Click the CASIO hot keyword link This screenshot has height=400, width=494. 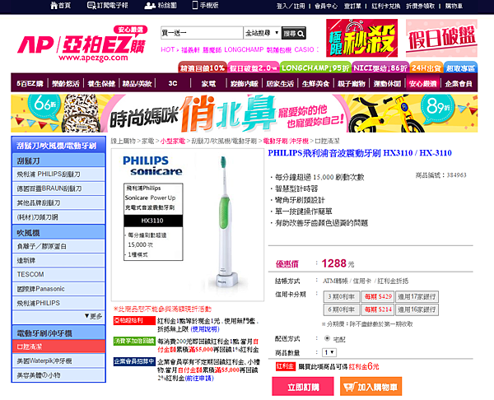tap(304, 49)
